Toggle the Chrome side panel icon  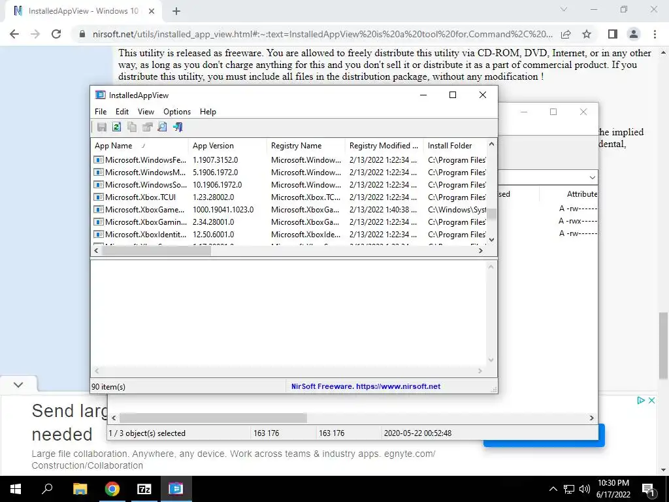613,34
